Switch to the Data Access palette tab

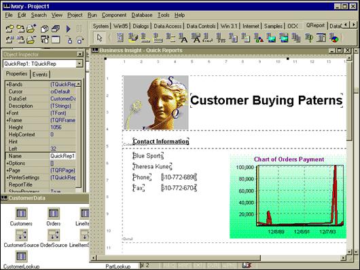pyautogui.click(x=168, y=26)
